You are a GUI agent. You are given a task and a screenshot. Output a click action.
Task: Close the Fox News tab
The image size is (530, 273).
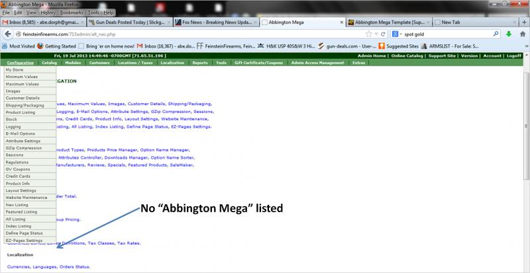tap(256, 22)
